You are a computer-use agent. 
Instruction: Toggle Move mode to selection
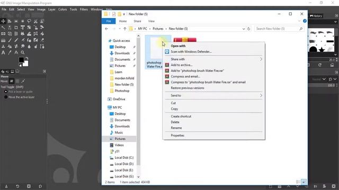[17, 81]
